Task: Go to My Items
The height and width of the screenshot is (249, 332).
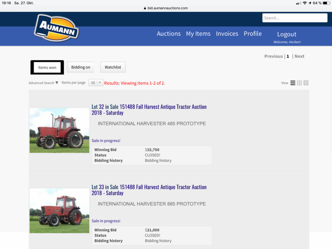Action: point(198,34)
